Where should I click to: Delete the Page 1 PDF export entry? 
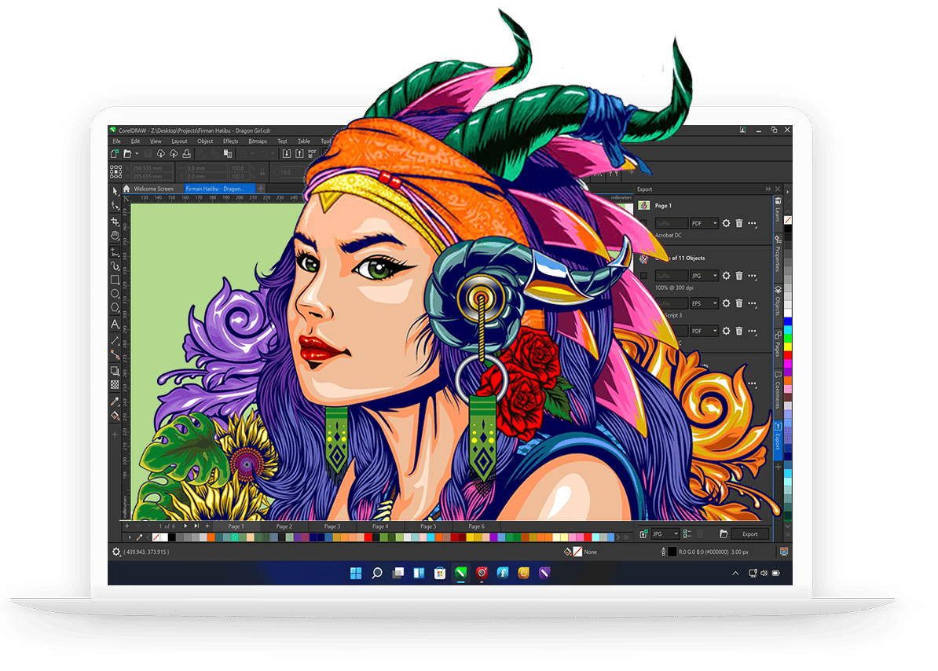pos(739,223)
